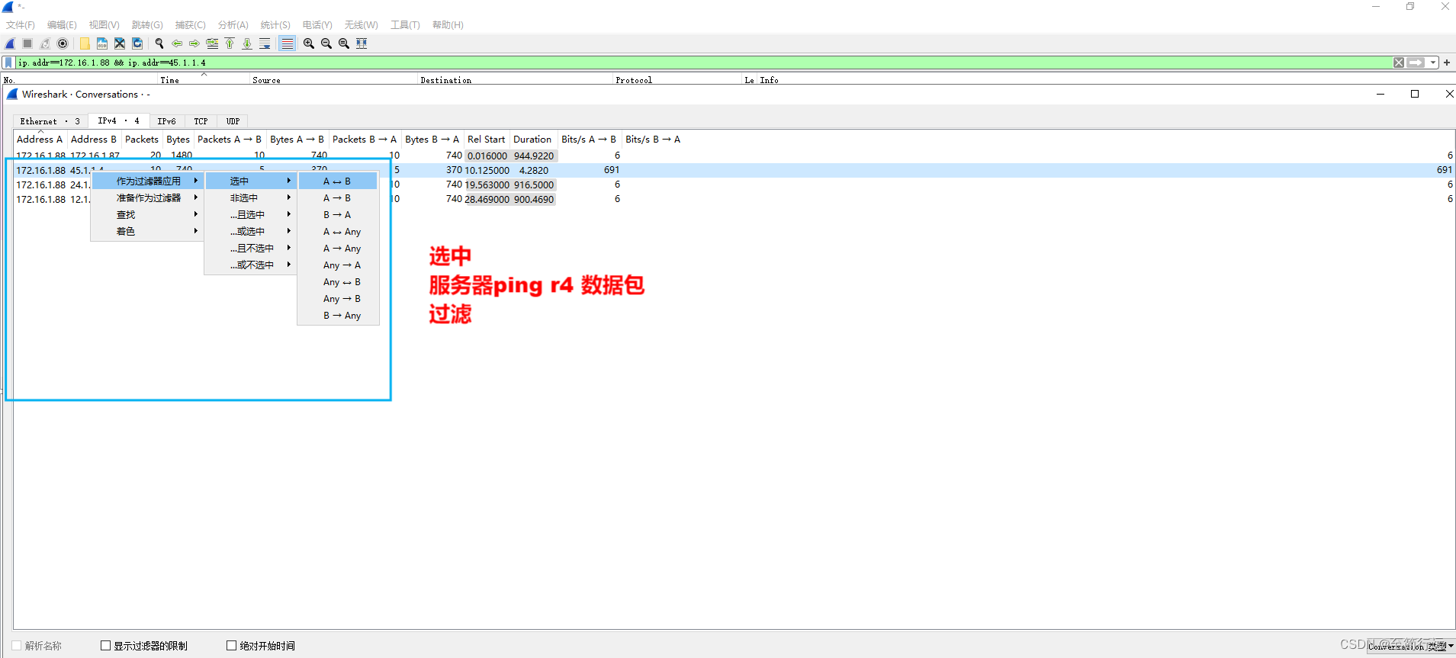Open the 工具(T) menu
The height and width of the screenshot is (658, 1456).
405,25
